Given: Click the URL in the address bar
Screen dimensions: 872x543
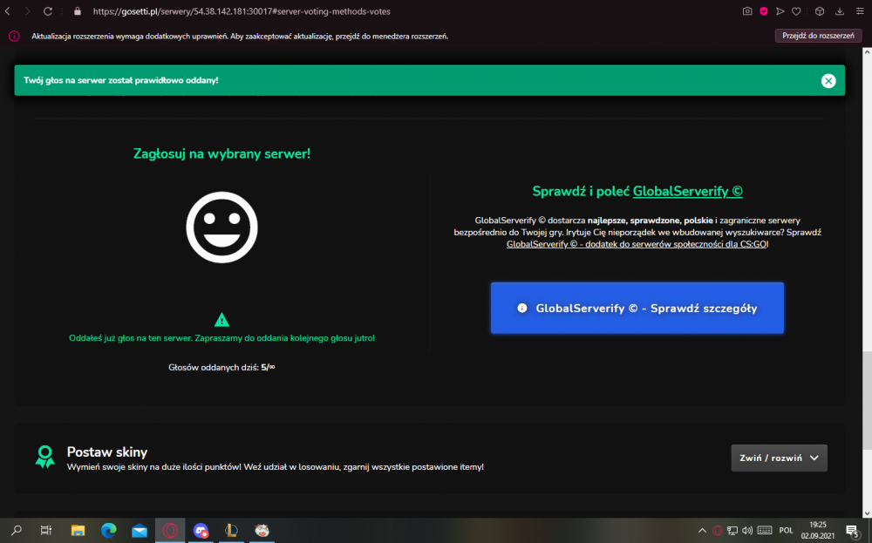Looking at the screenshot, I should pos(242,11).
